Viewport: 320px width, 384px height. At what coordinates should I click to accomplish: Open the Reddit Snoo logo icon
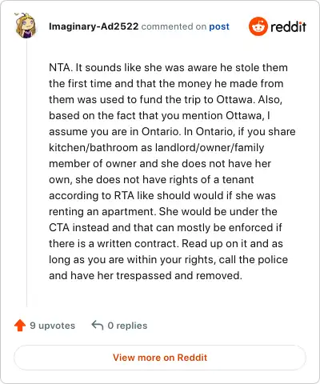coord(258,26)
